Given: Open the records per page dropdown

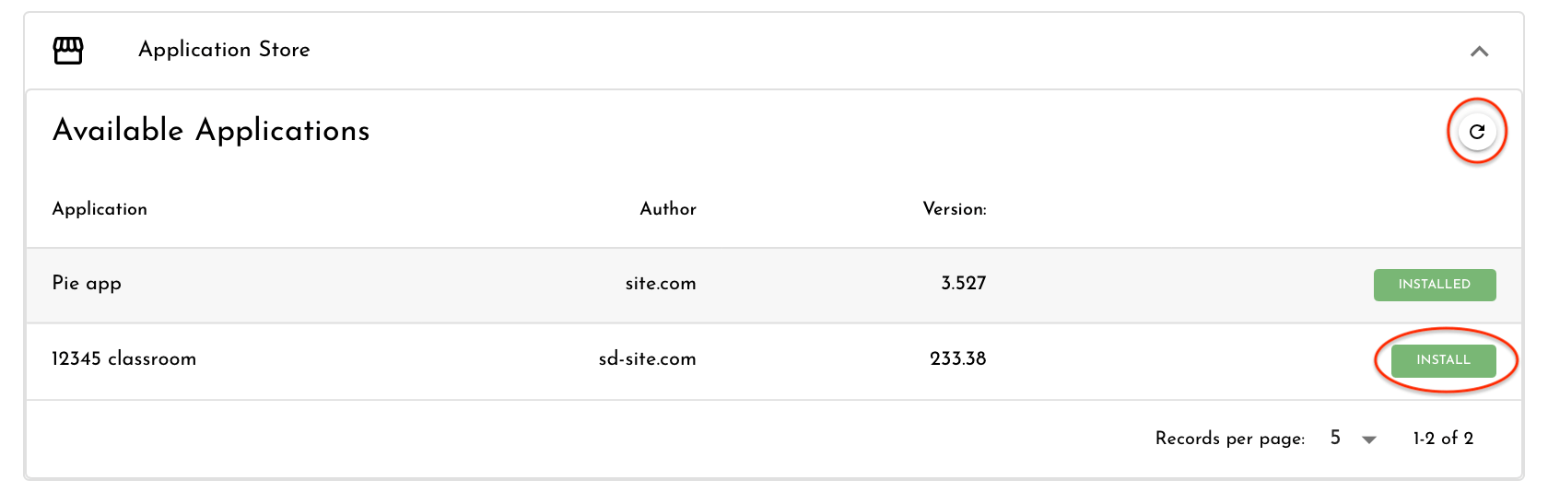Looking at the screenshot, I should (x=1369, y=439).
